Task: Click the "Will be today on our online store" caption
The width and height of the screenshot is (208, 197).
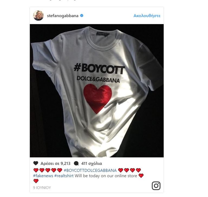Action: (x=106, y=176)
